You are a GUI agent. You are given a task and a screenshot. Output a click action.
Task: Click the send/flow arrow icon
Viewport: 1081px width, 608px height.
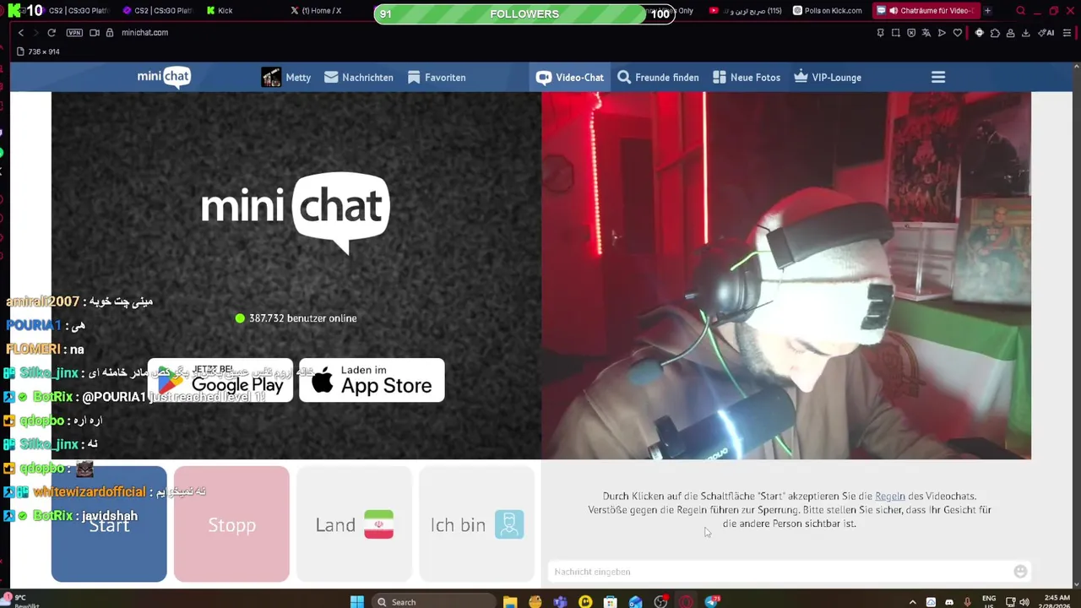pyautogui.click(x=942, y=33)
